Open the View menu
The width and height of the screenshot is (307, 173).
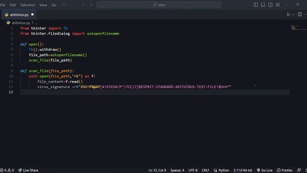(x=43, y=5)
